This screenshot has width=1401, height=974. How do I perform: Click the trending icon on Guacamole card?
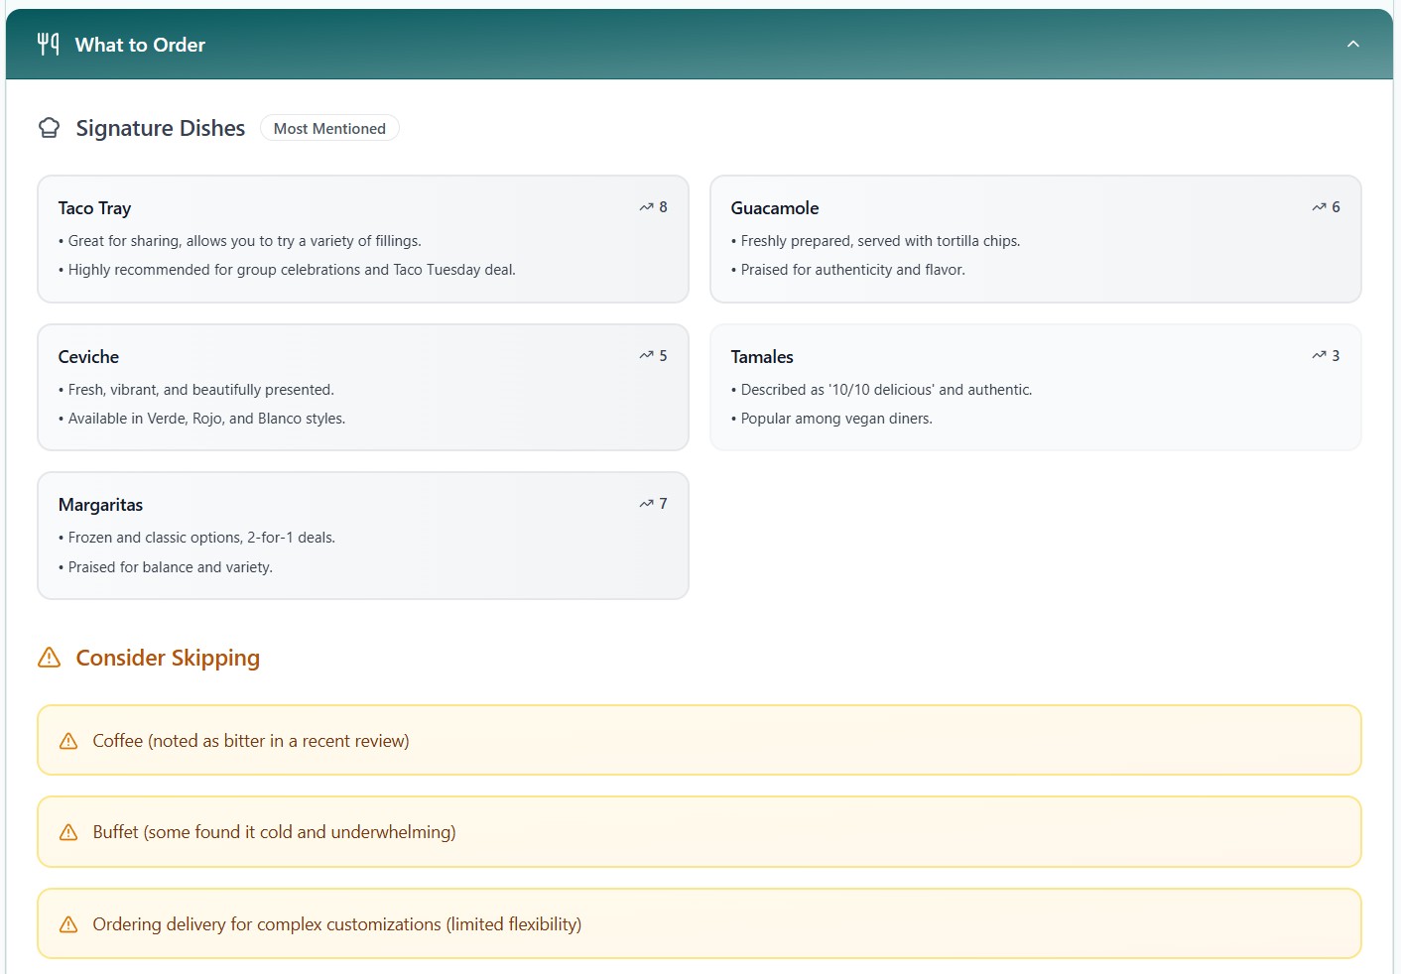[1319, 207]
